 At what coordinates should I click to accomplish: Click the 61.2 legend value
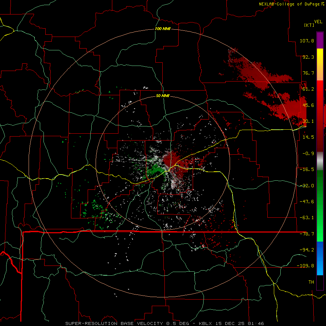308,89
